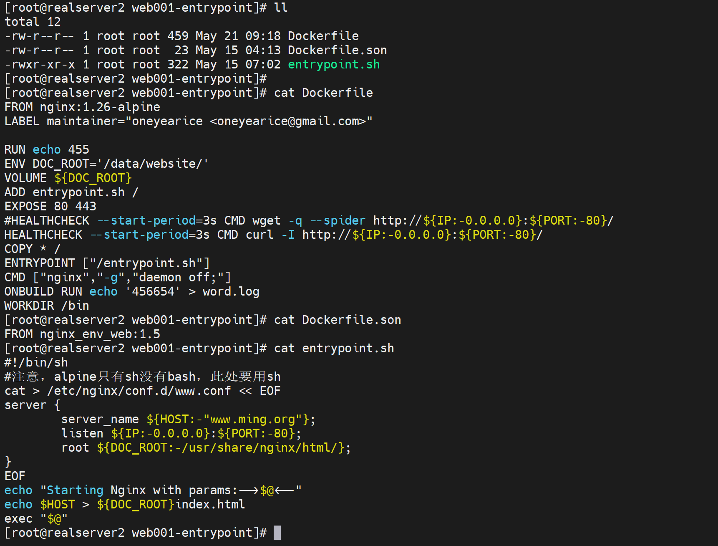The height and width of the screenshot is (546, 718).
Task: Click the email oneyearice@gmail.com in the LABEL line
Action: point(287,121)
